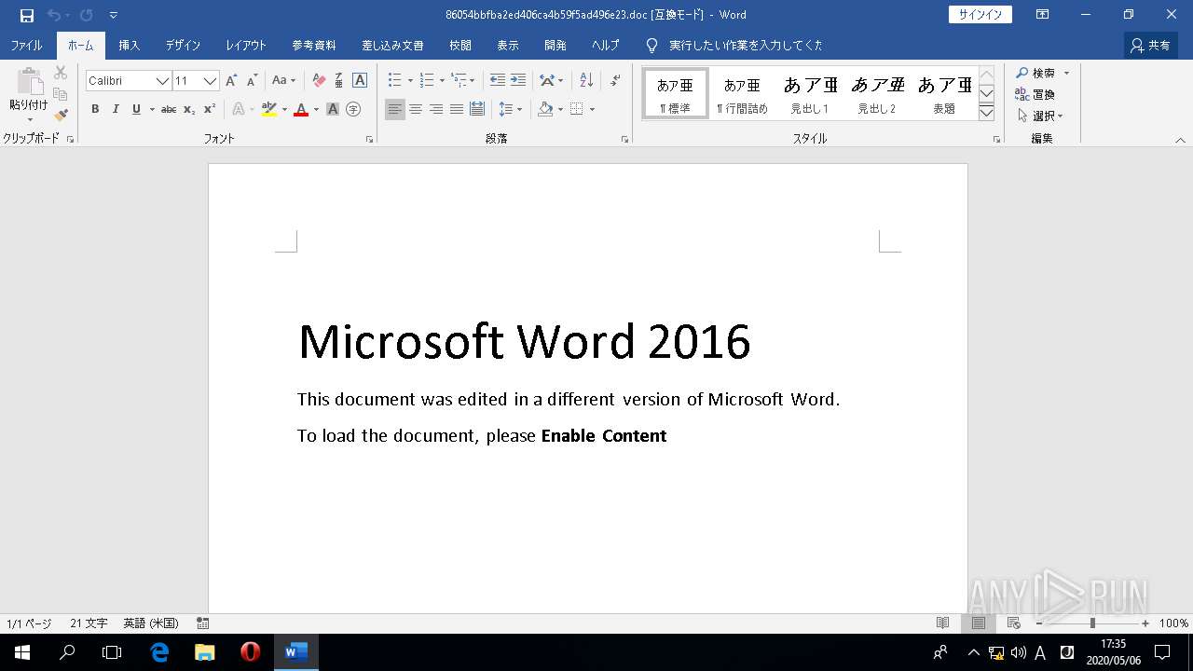Open the 差し込み文書 tab
Screen dimensions: 1193x671
coord(392,45)
